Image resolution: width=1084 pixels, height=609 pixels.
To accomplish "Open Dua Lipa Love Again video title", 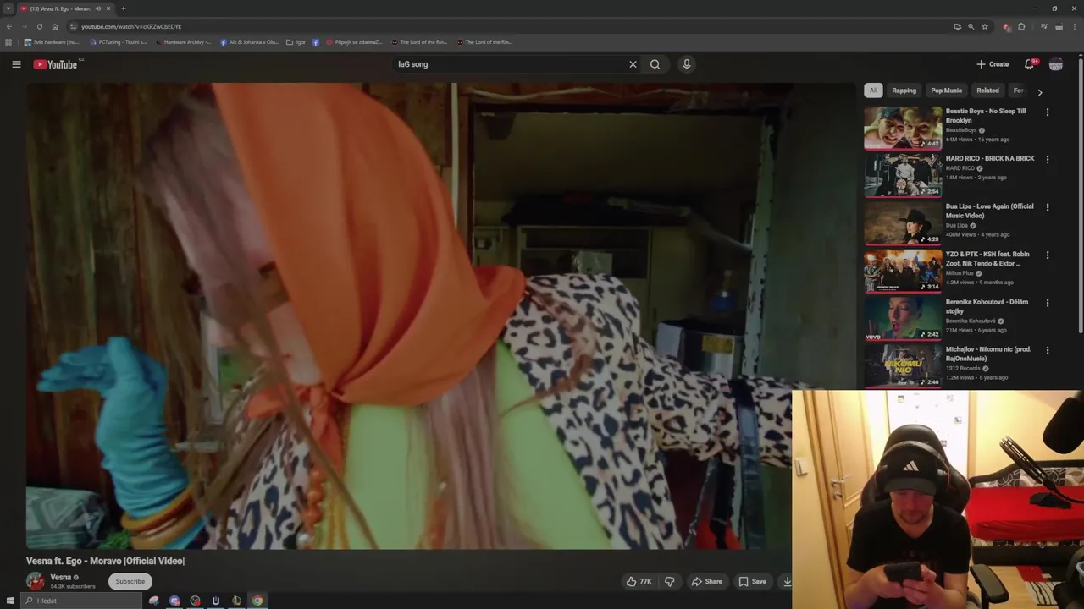I will 989,211.
